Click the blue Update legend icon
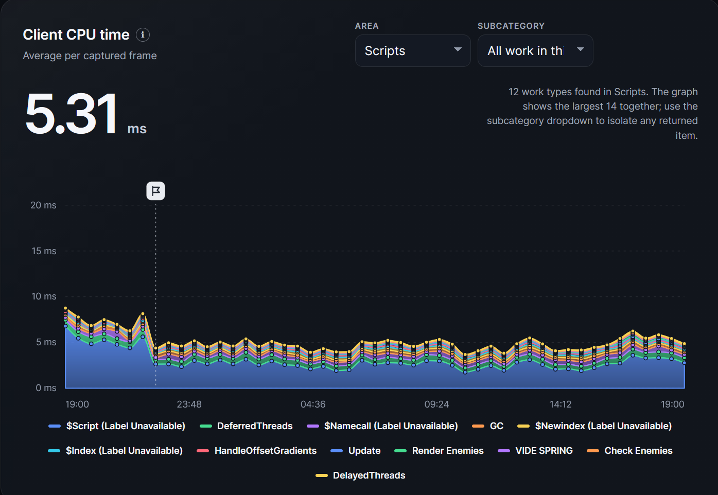 coord(337,451)
